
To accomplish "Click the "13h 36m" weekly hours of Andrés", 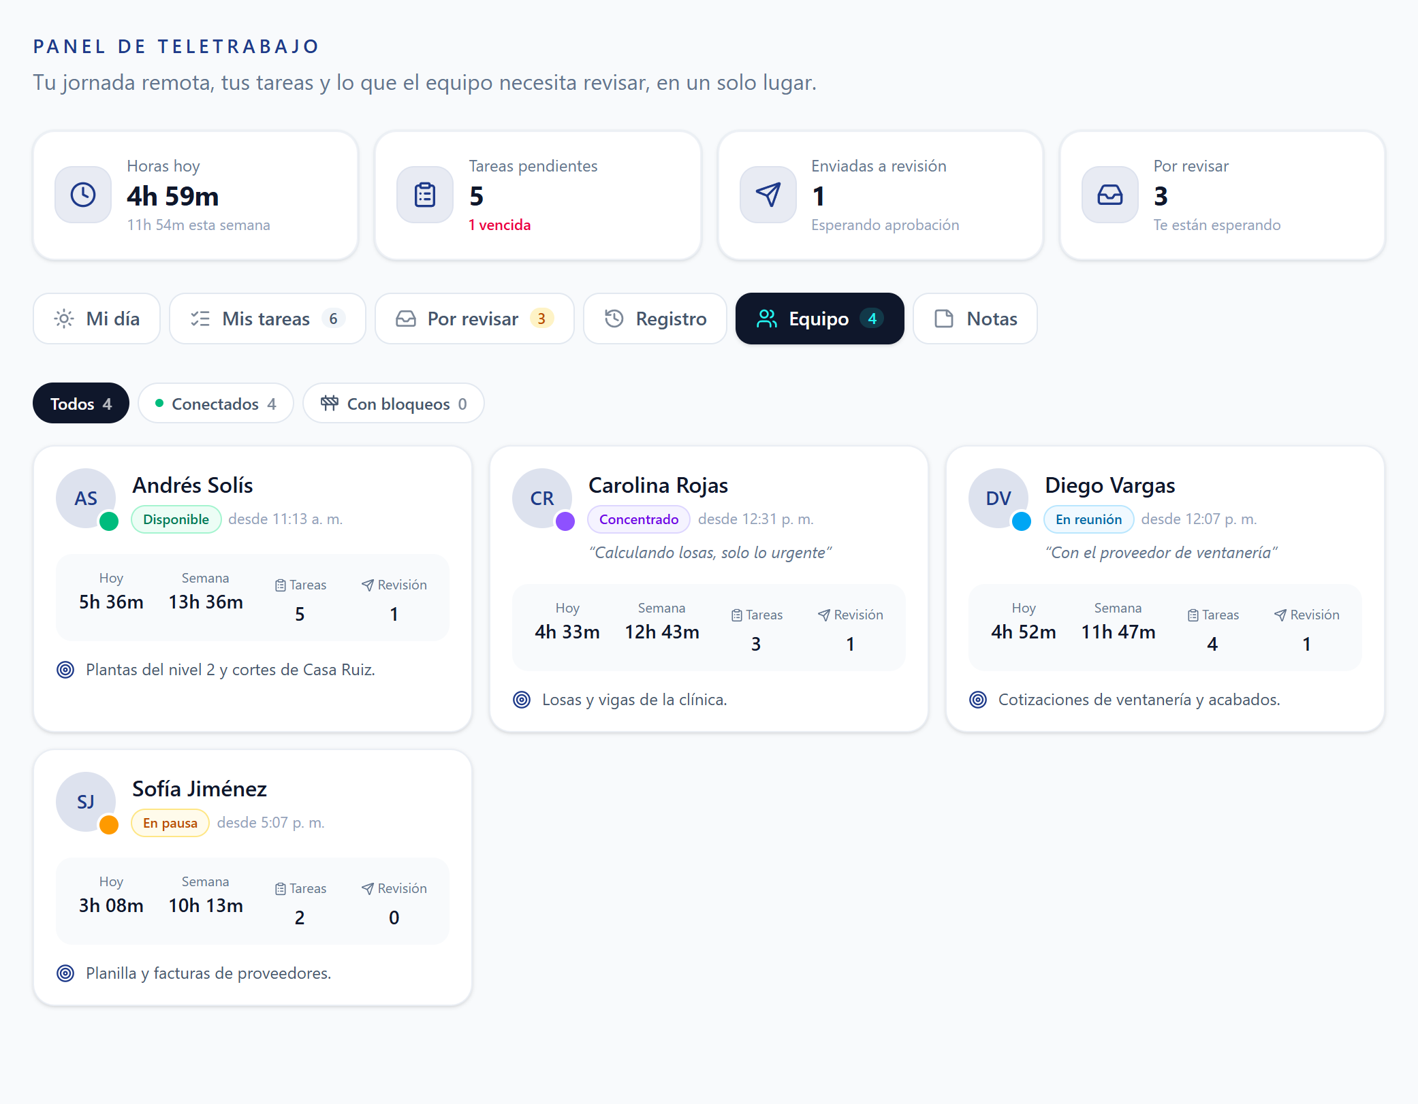I will [x=206, y=602].
